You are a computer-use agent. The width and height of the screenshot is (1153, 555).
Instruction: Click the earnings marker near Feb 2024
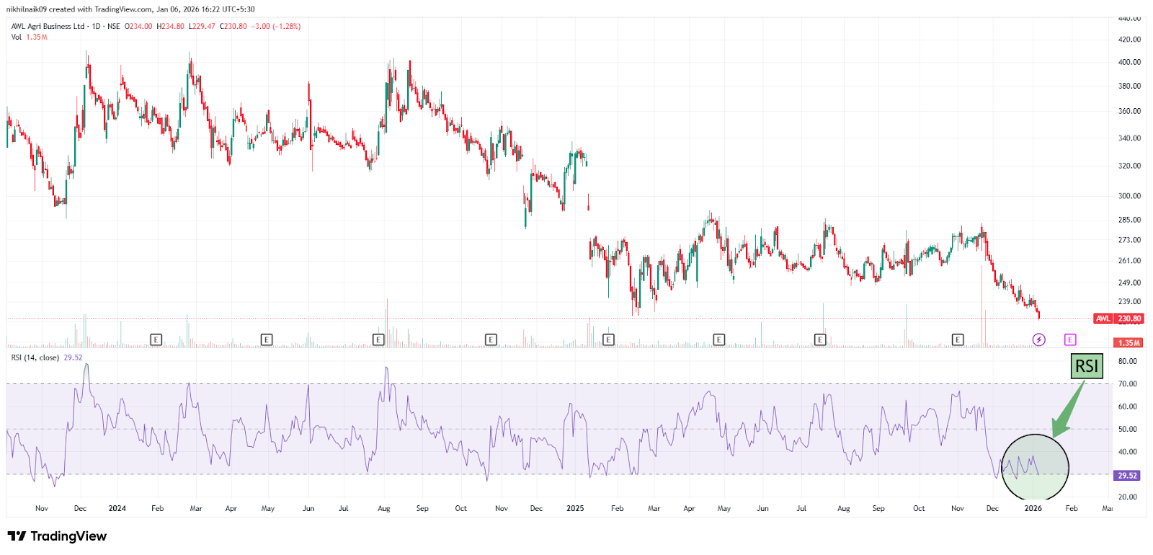[156, 339]
